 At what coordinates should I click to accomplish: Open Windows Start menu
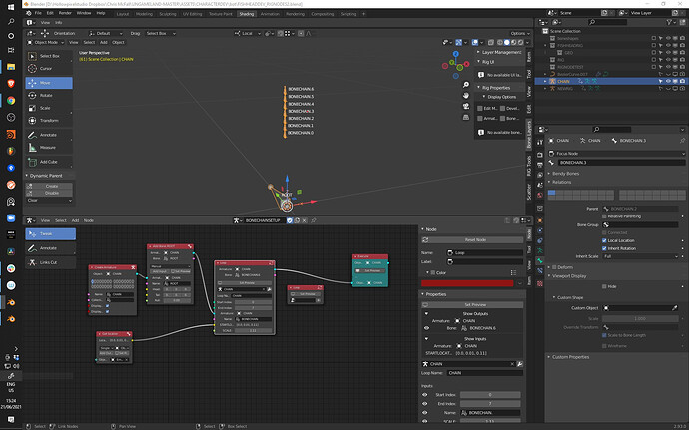[x=11, y=7]
